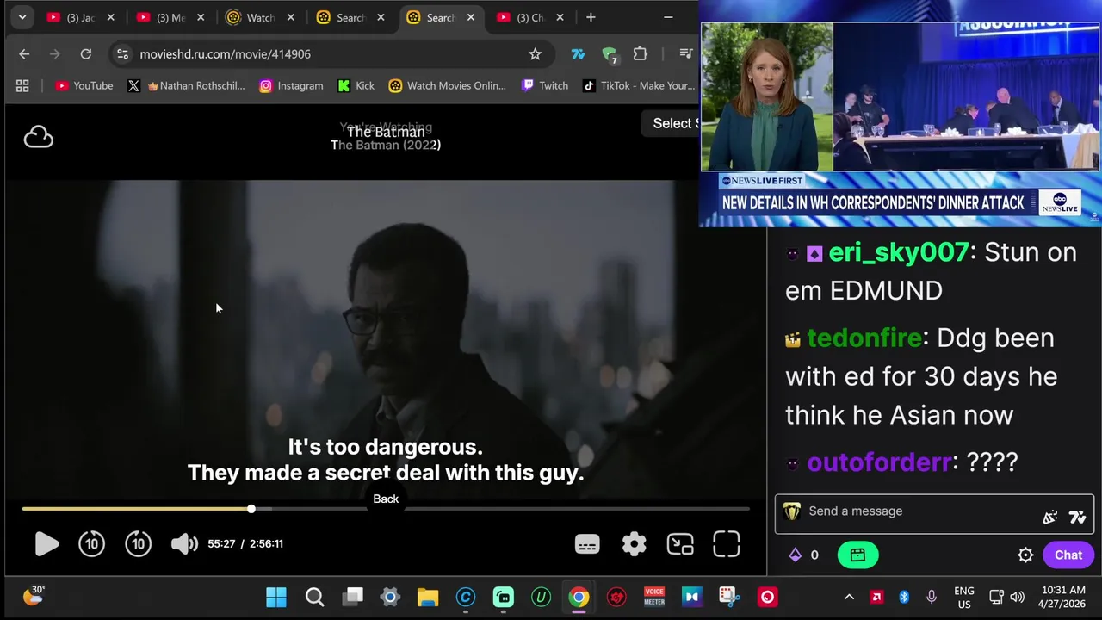This screenshot has height=620, width=1102.
Task: Go back to the previous page
Action: [x=24, y=53]
